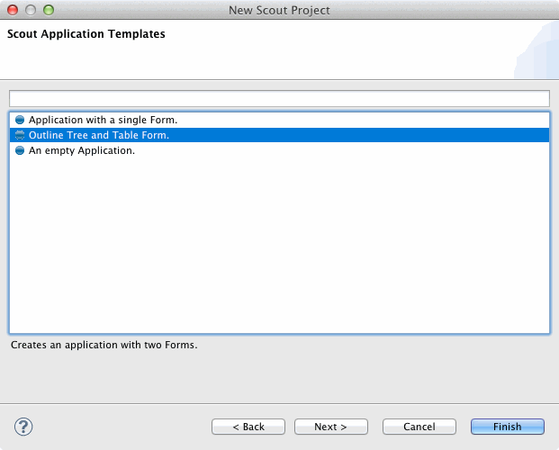Select the Application with a single Form template
The height and width of the screenshot is (450, 559).
tap(103, 120)
